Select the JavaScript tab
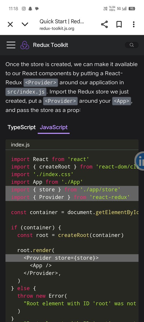The height and width of the screenshot is (322, 144). click(x=54, y=127)
